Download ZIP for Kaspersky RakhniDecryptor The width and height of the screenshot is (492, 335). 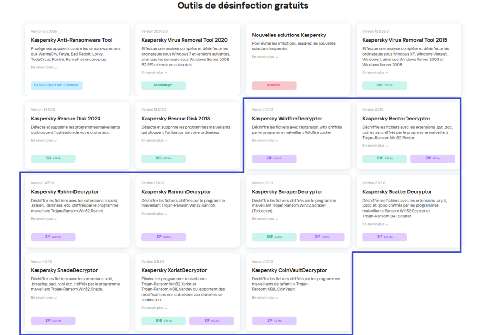(x=53, y=237)
